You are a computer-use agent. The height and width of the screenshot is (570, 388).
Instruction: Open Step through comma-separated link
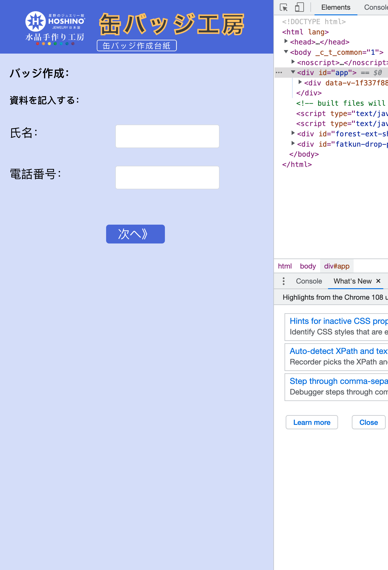339,381
